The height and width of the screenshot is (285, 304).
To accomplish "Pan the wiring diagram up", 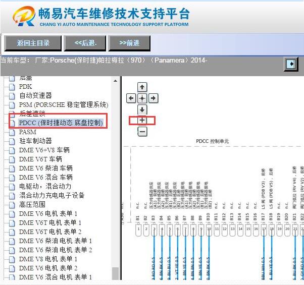I will [142, 87].
